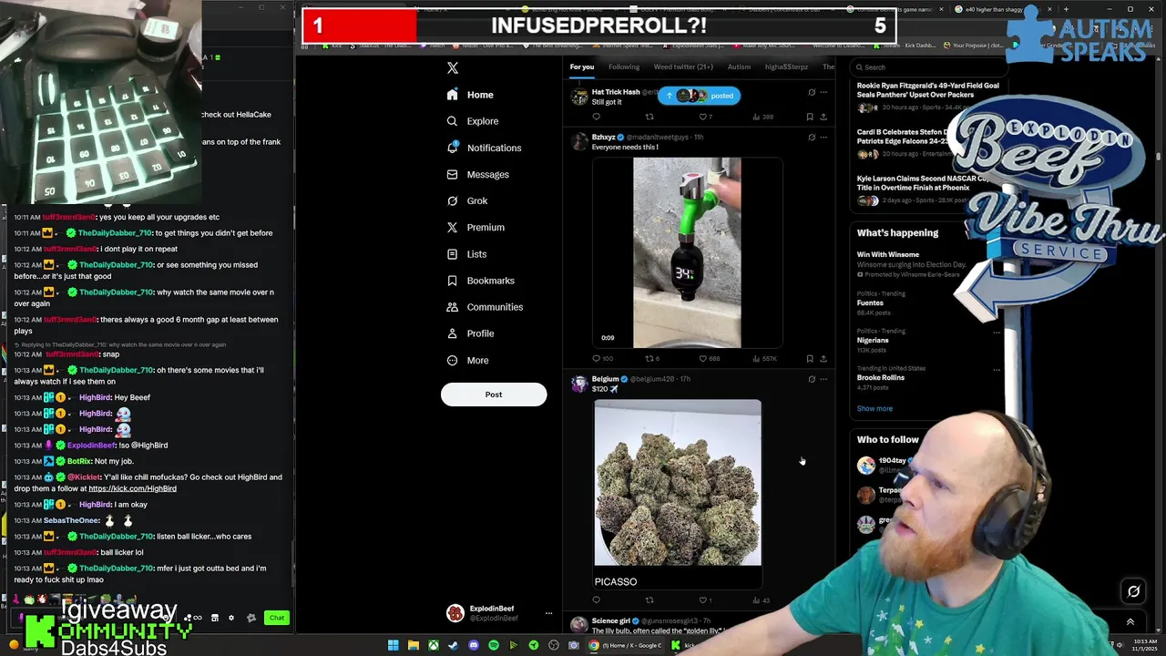This screenshot has width=1166, height=656.
Task: Open File Explorer from the taskbar
Action: 414,645
